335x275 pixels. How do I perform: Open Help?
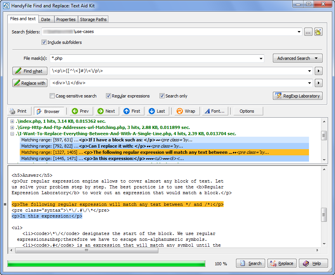(x=313, y=263)
